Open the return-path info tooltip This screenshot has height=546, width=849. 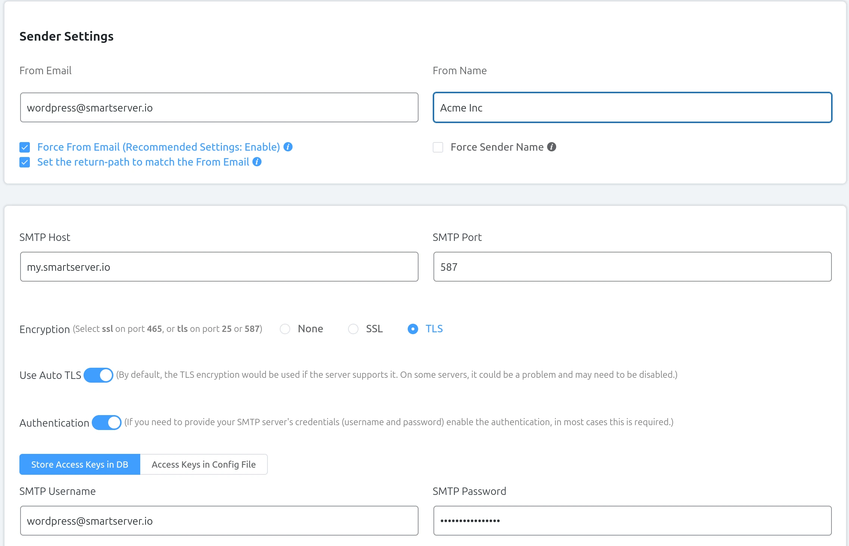pos(257,162)
